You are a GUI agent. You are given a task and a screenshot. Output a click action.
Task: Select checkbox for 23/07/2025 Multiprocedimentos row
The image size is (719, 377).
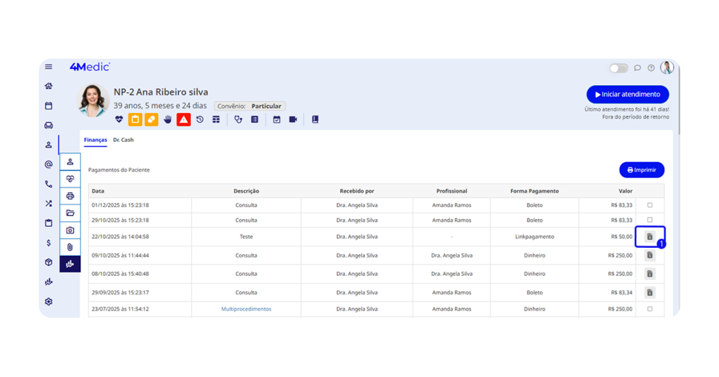[x=649, y=309]
